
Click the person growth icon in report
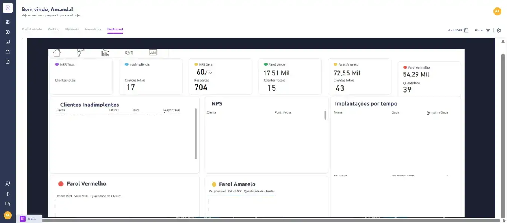pos(81,53)
